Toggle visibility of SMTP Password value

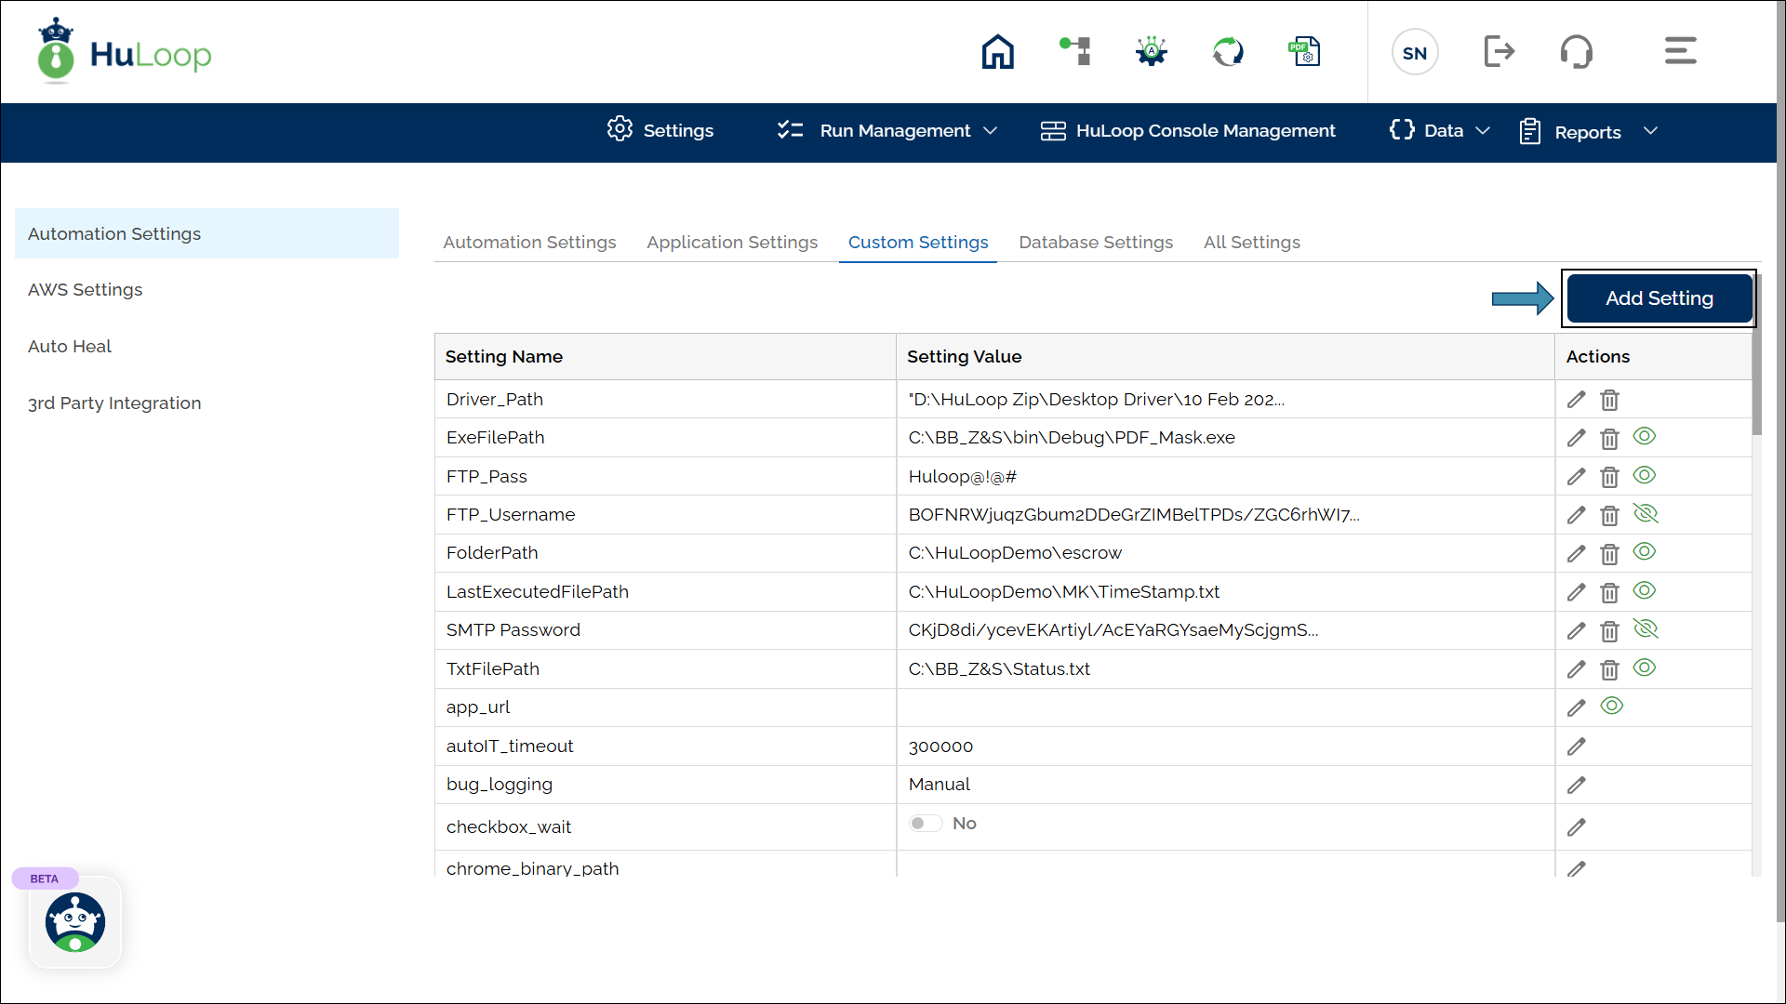1645,629
